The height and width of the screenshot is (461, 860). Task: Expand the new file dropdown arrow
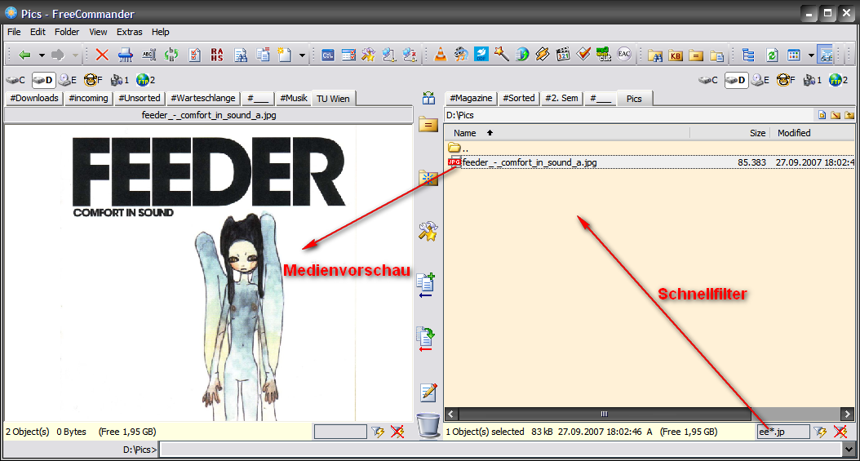click(x=302, y=55)
